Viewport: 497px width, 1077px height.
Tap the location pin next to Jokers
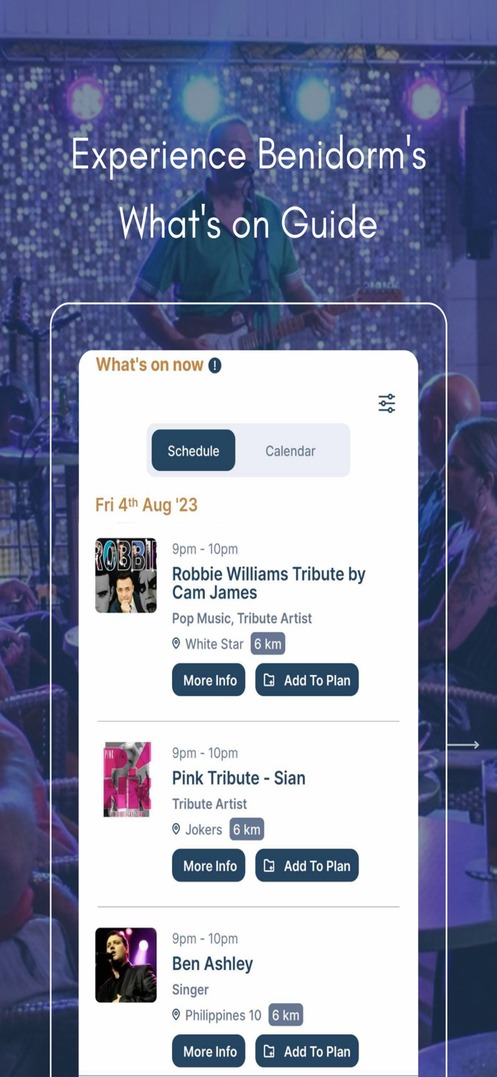[176, 829]
